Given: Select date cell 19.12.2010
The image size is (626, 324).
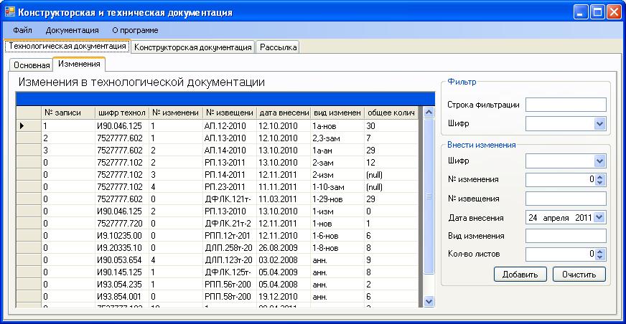Looking at the screenshot, I should (x=284, y=297).
